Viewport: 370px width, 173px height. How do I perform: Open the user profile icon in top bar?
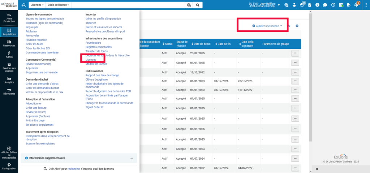[294, 5]
